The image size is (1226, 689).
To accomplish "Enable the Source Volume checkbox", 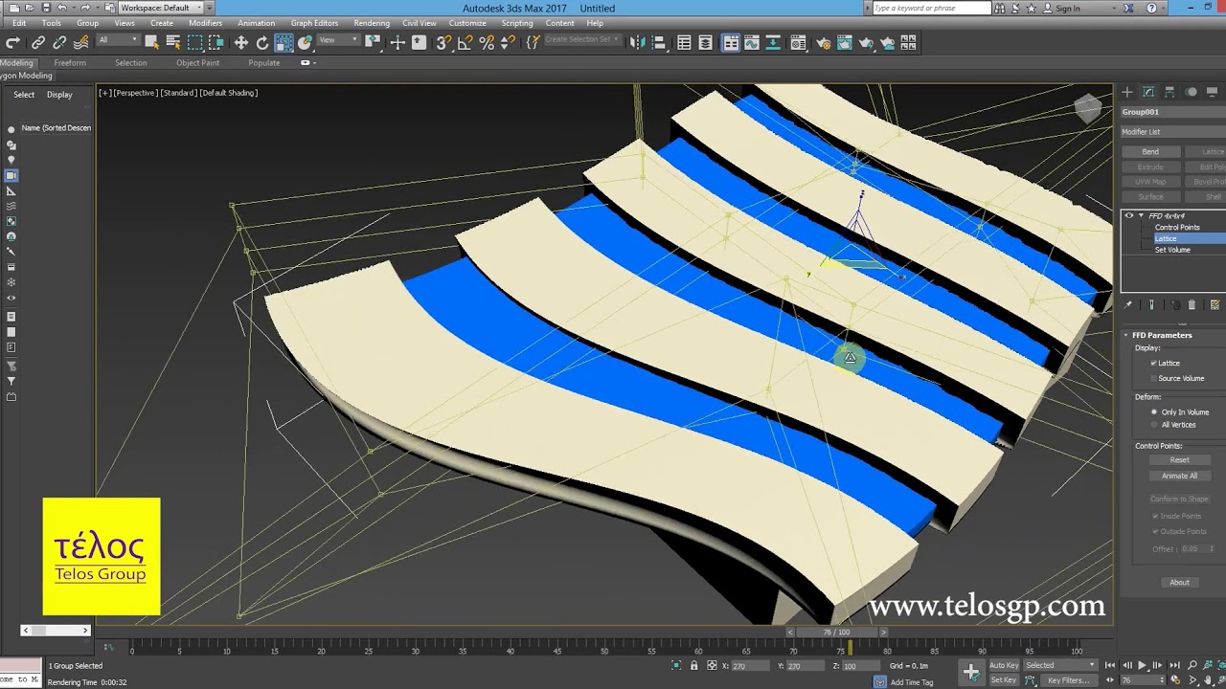I will pos(1153,378).
